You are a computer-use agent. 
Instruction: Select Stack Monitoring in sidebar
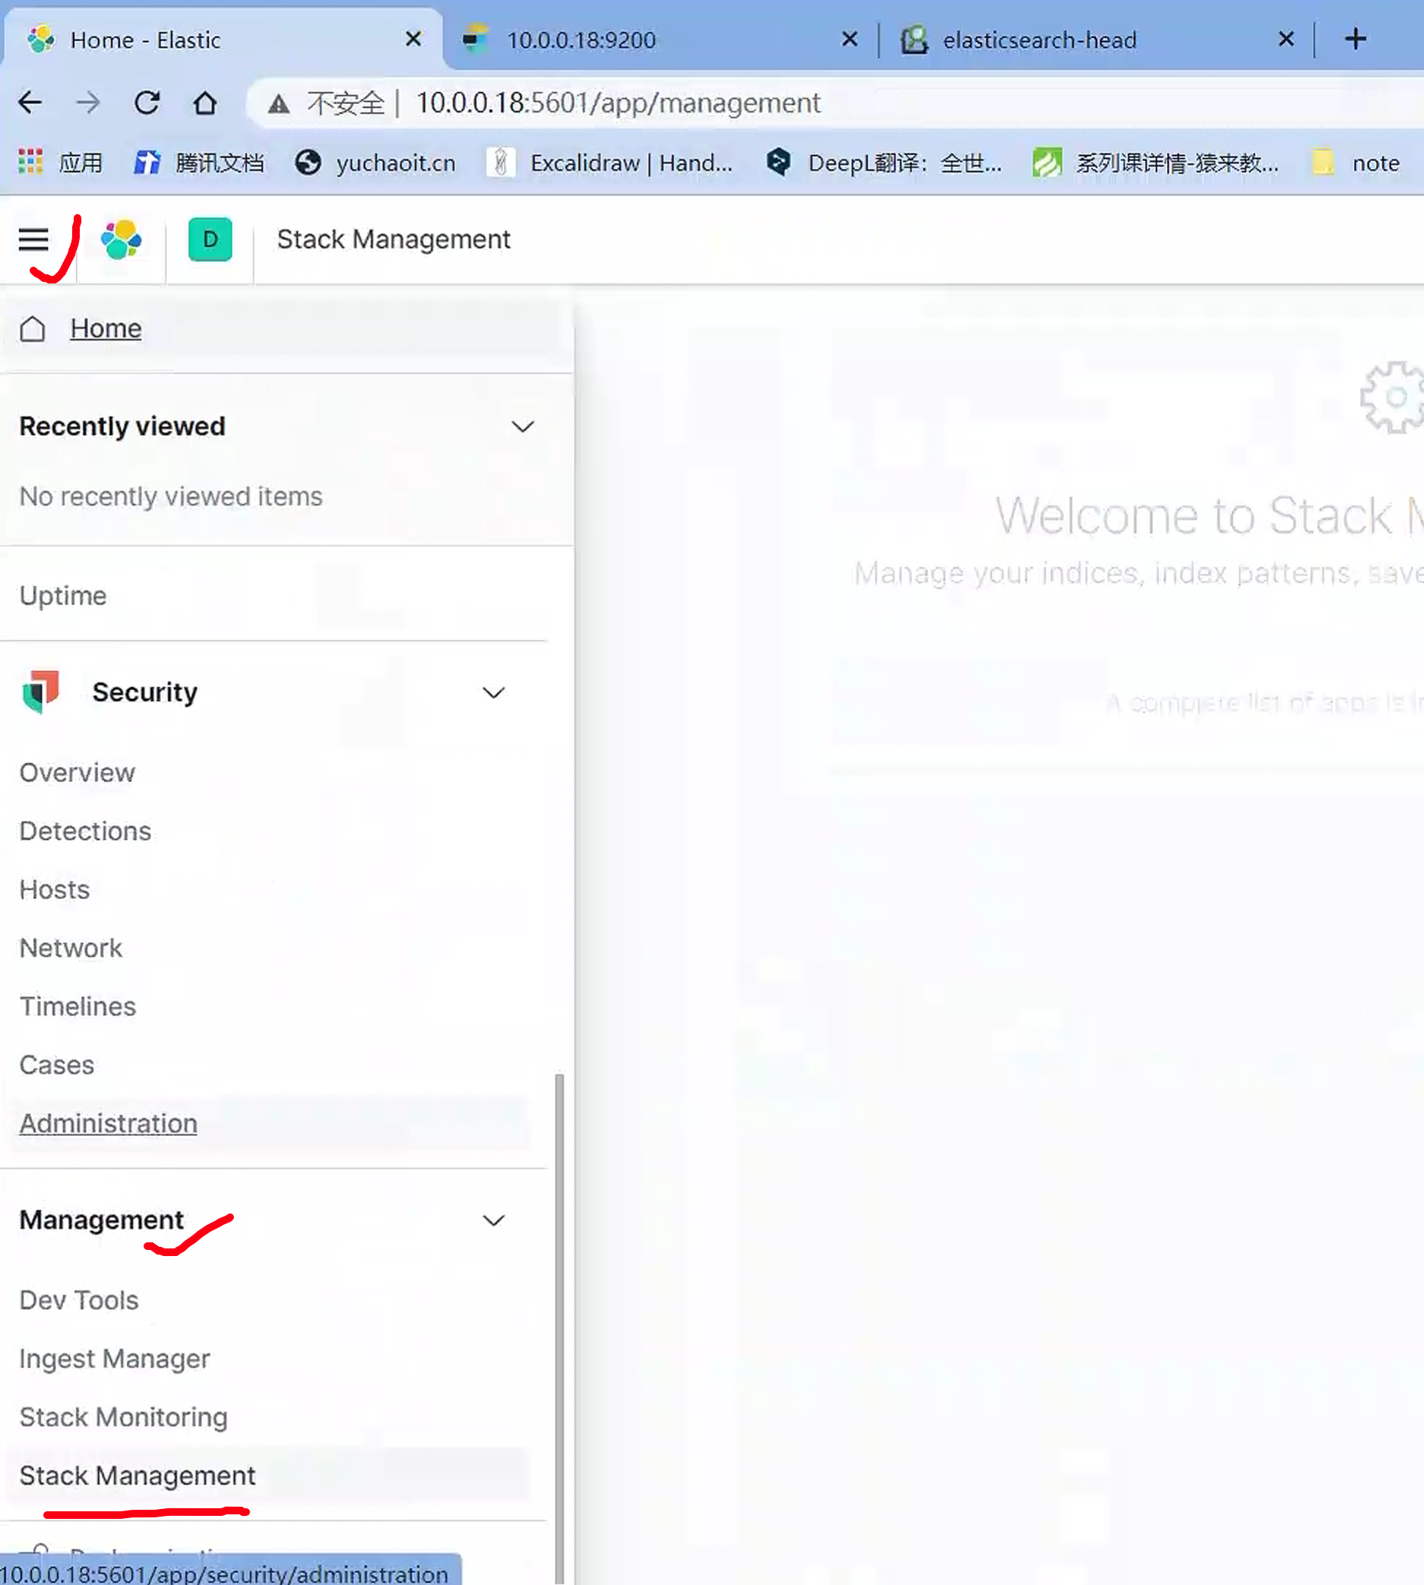coord(123,1417)
